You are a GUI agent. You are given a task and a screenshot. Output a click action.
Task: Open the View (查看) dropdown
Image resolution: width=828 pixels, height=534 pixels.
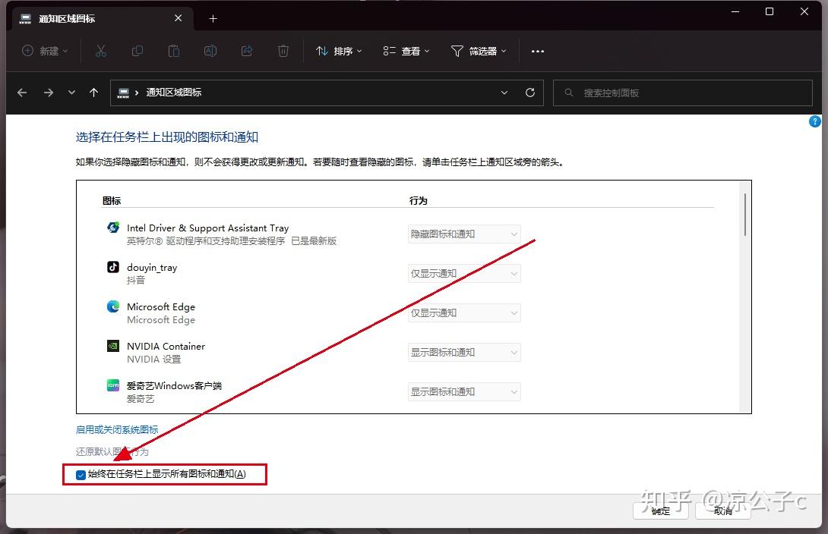click(406, 51)
